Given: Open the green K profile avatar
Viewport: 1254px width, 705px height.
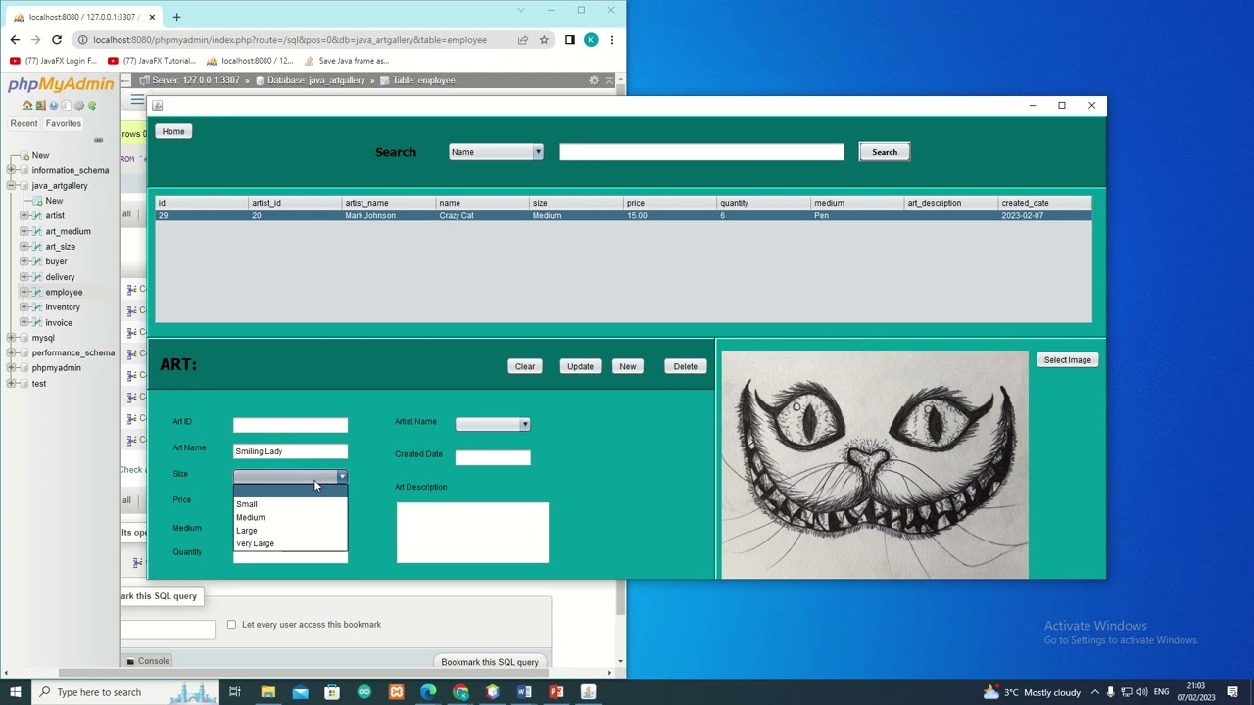Looking at the screenshot, I should (x=591, y=40).
